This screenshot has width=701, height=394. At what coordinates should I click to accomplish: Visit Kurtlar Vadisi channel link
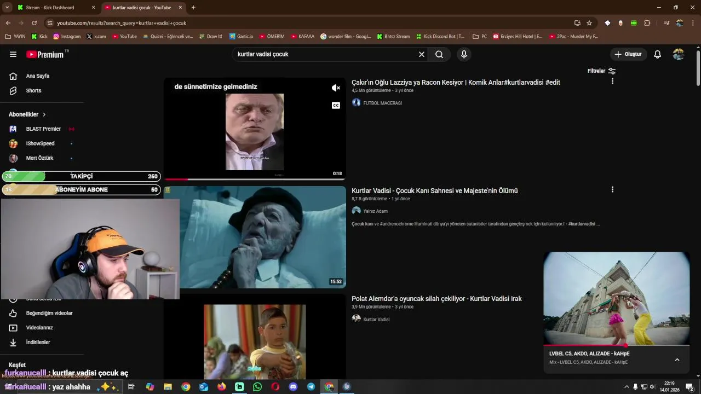(376, 320)
